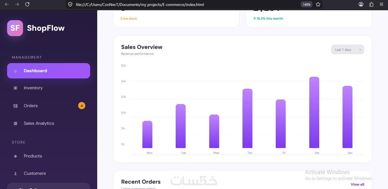Open the browser extensions puzzle icon
Image resolution: width=388 pixels, height=189 pixels.
(x=371, y=4)
